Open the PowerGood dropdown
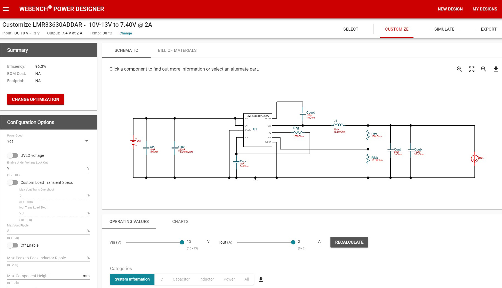502x288 pixels. coord(48,141)
